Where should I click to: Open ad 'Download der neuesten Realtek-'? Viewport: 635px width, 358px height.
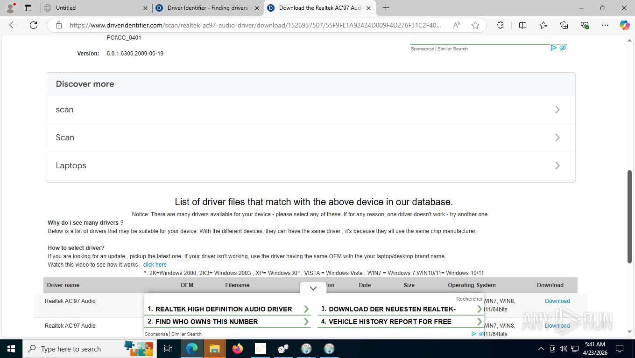point(401,309)
